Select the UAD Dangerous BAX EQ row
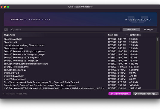Image resolution: width=160 pixels, height=109 pixels. (79, 88)
